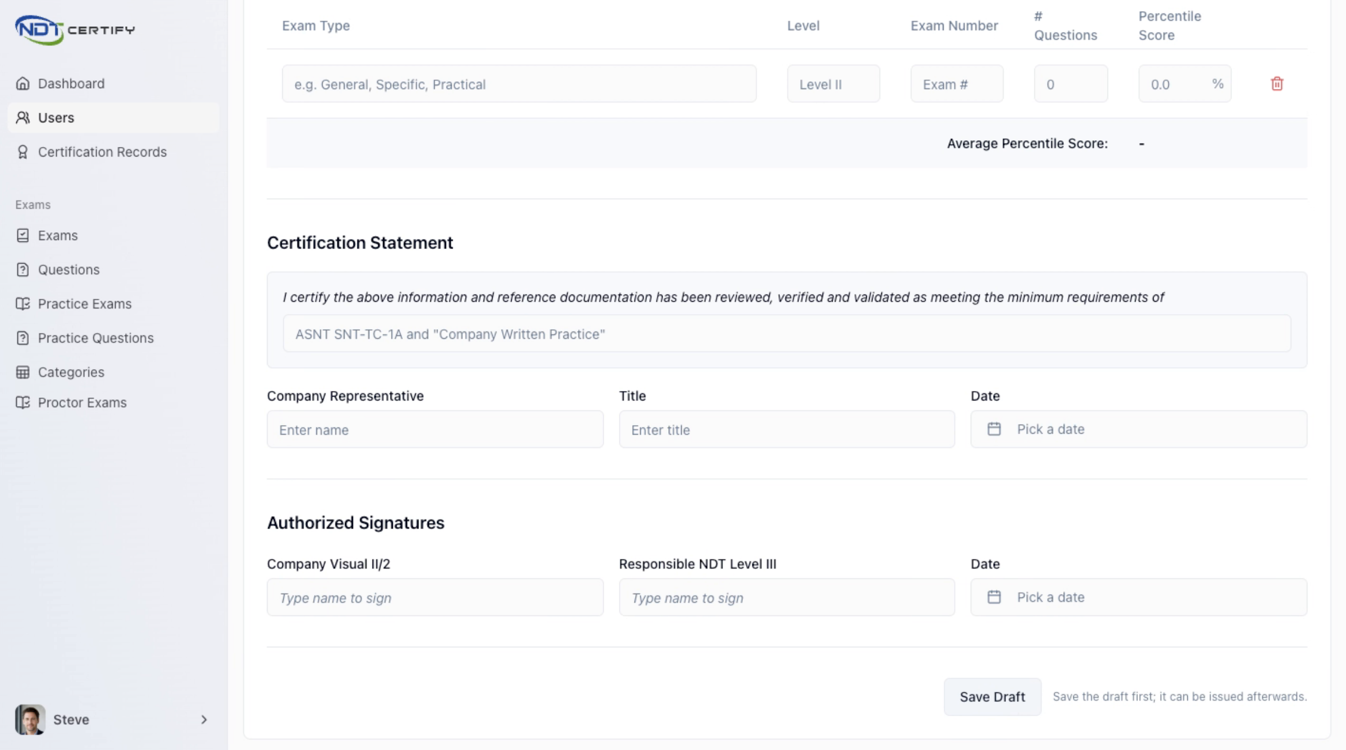Screen dimensions: 1346x750
Task: Click the number of Questions field
Action: tap(1071, 84)
